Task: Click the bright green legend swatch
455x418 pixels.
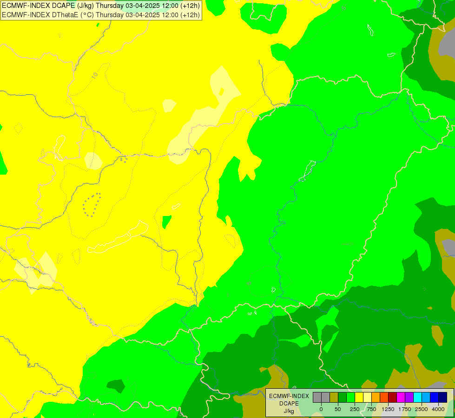Action: 351,398
